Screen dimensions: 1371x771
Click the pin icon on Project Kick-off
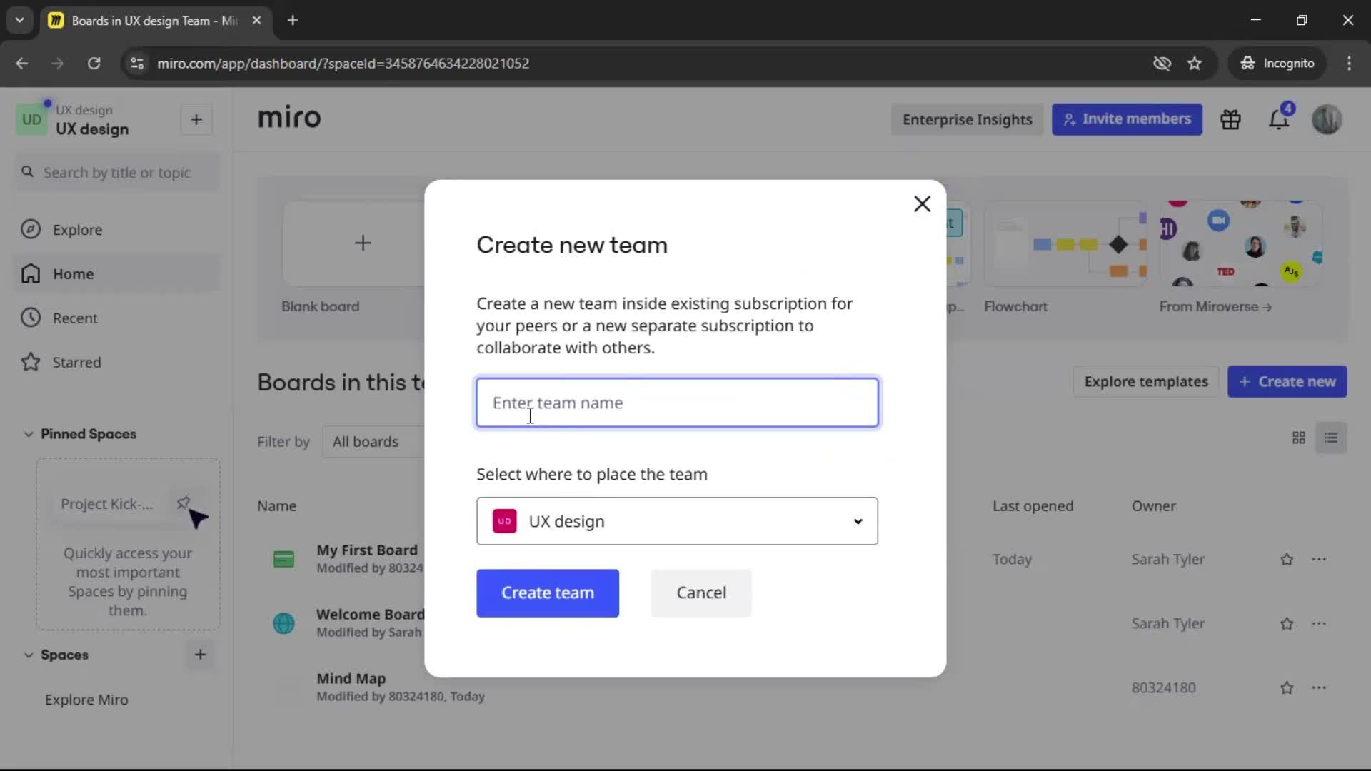183,503
